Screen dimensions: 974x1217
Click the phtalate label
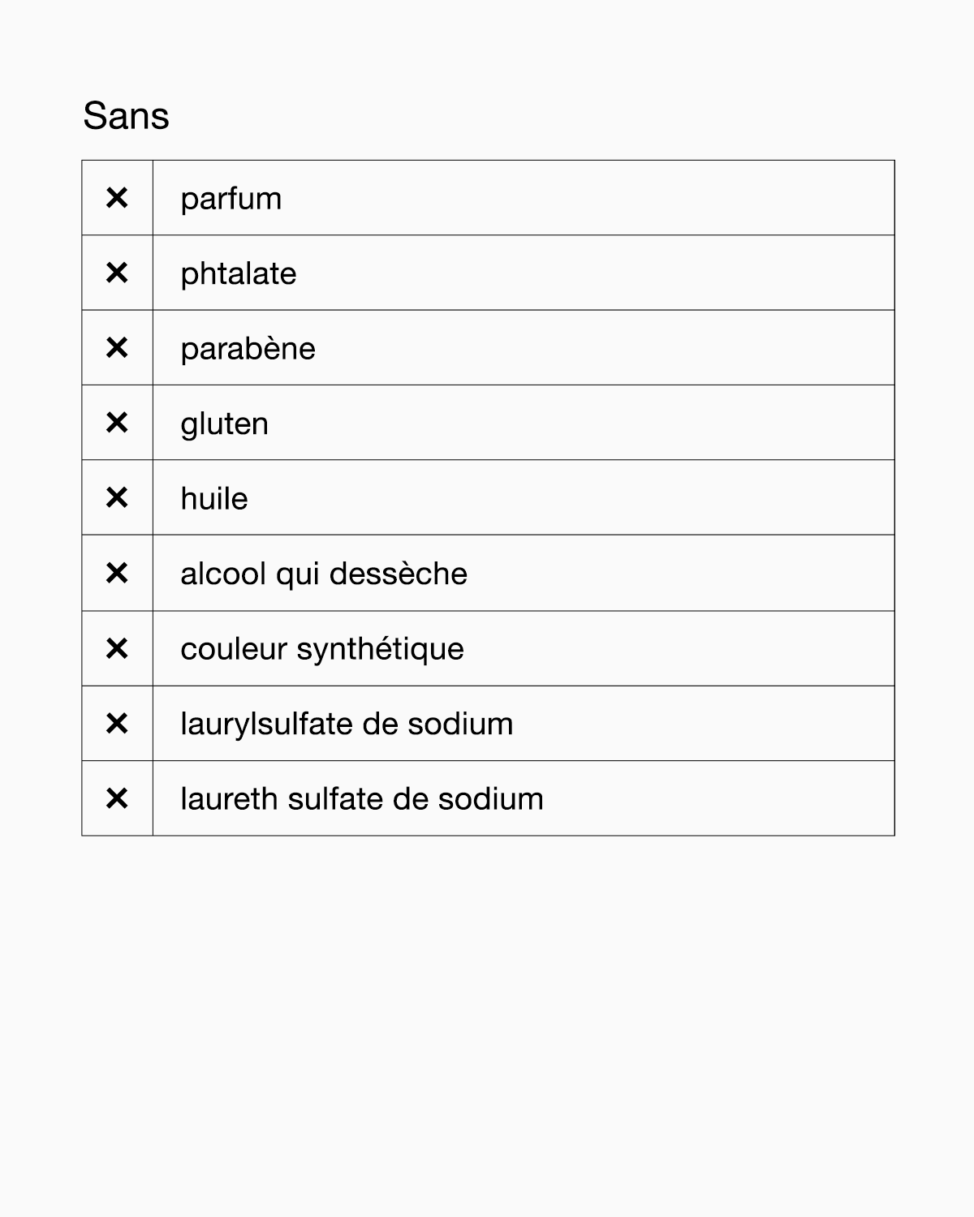(x=238, y=274)
